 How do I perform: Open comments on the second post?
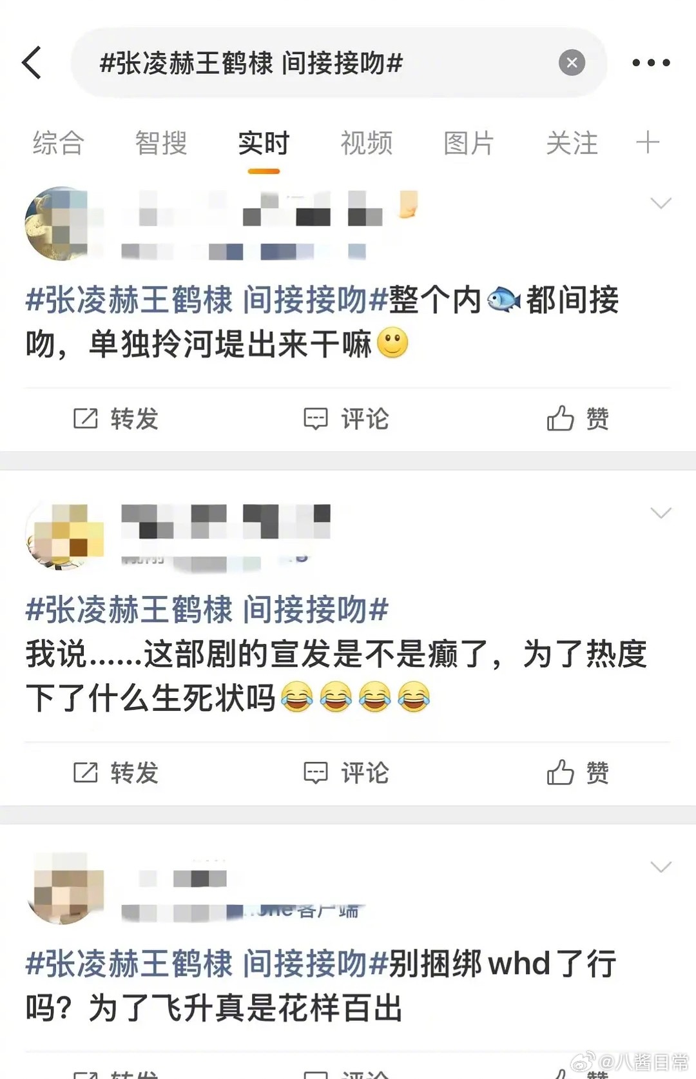coord(346,772)
